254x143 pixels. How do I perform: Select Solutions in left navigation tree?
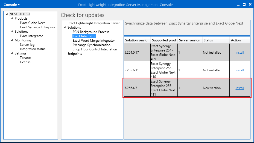coord(21,32)
